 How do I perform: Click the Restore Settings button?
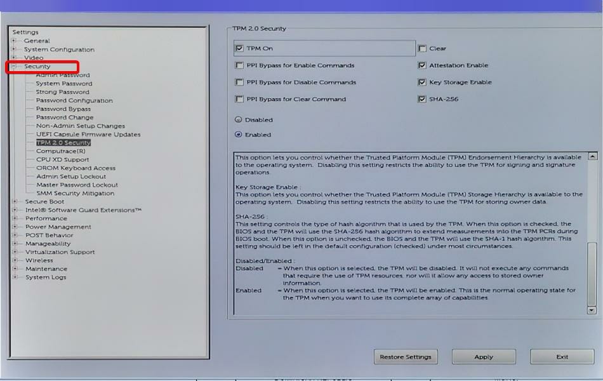[406, 357]
